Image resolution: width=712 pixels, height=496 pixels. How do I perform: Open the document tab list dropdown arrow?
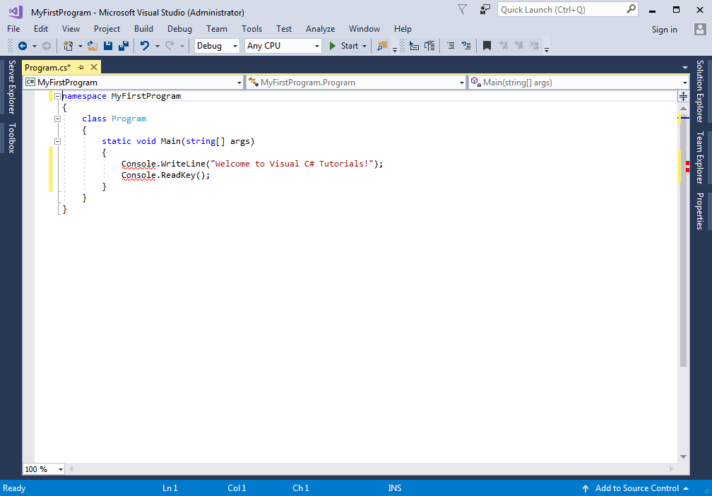[684, 68]
